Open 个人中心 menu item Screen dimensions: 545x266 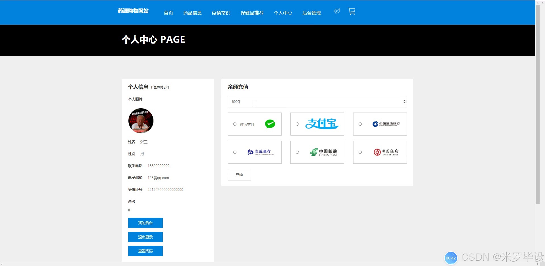283,13
